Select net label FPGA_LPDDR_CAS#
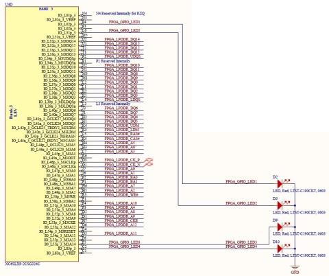 point(122,139)
